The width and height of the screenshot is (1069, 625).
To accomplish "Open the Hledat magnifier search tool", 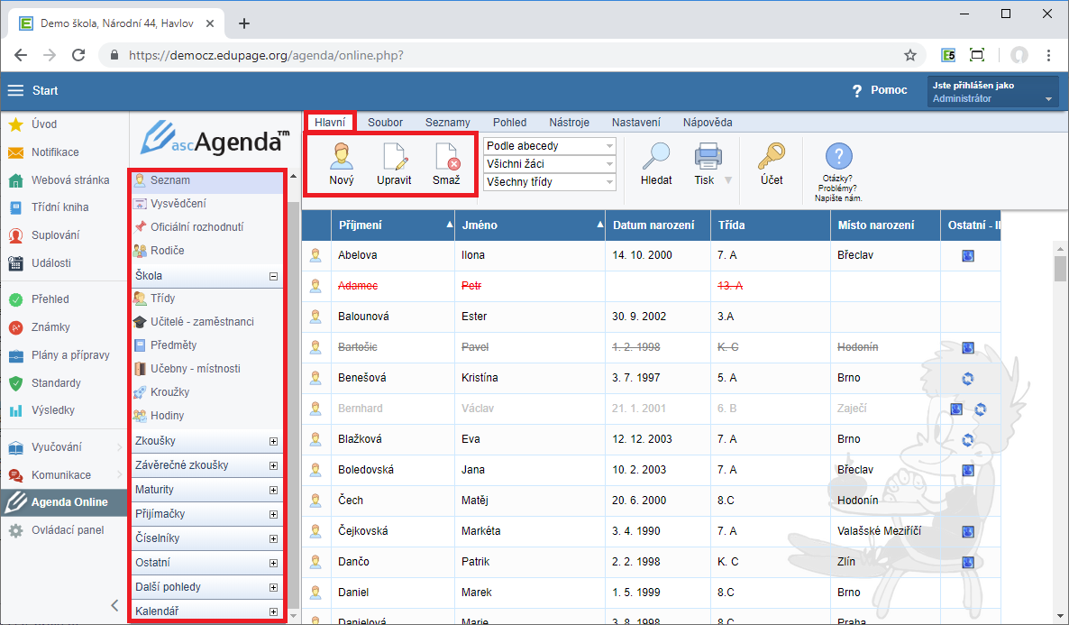I will pyautogui.click(x=655, y=157).
